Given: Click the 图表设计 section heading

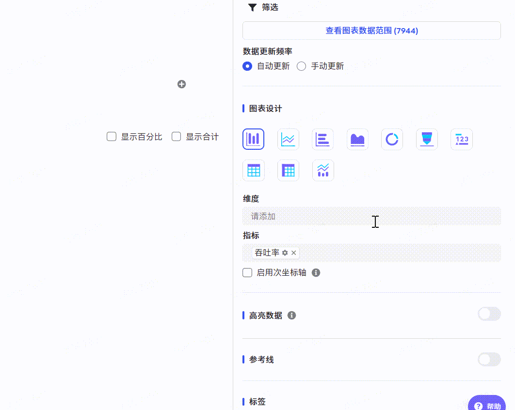Looking at the screenshot, I should click(265, 109).
